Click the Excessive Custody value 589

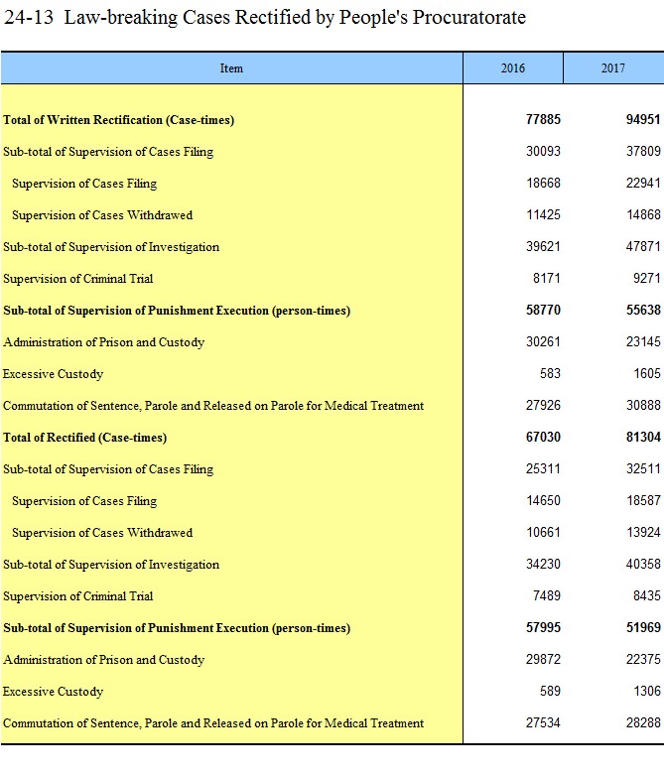(x=550, y=691)
